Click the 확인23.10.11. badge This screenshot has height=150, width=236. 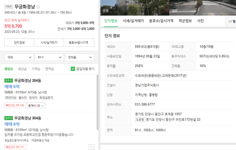click(x=15, y=147)
